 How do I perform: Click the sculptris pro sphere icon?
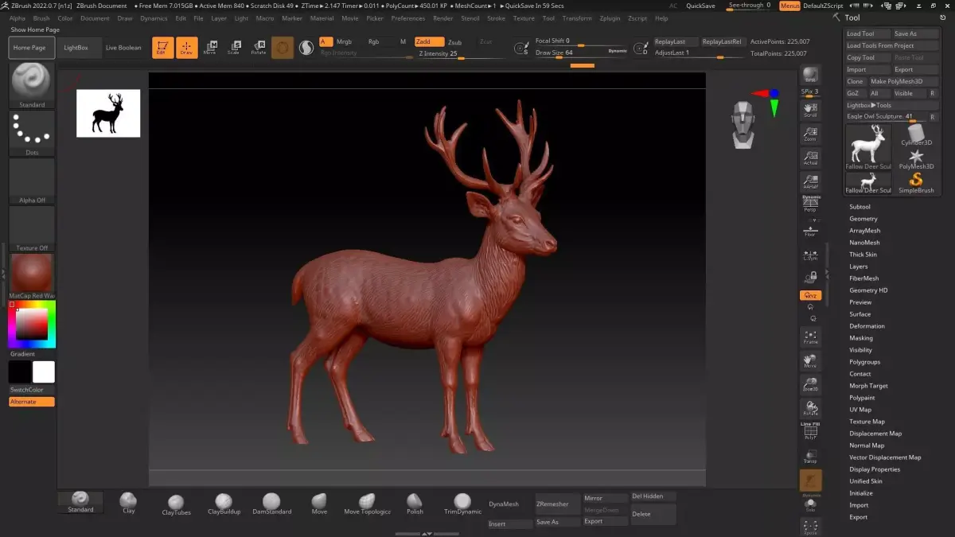306,48
